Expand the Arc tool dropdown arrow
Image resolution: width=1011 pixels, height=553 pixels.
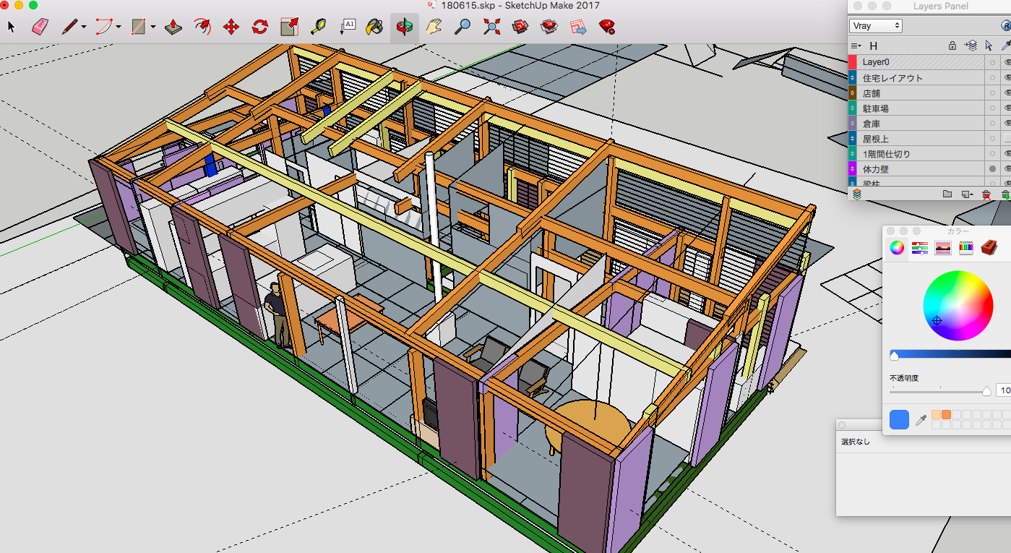click(x=119, y=28)
